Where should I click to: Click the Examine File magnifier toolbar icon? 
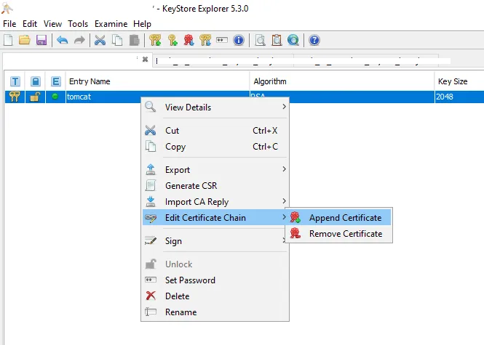(x=261, y=40)
